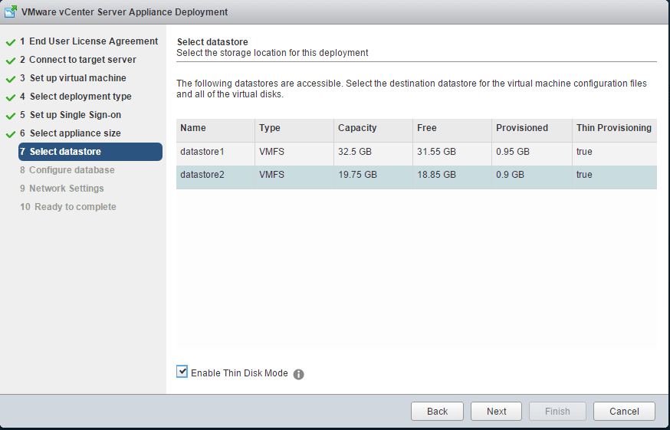Click the info icon beside Enable Thin Disk Mode

298,375
